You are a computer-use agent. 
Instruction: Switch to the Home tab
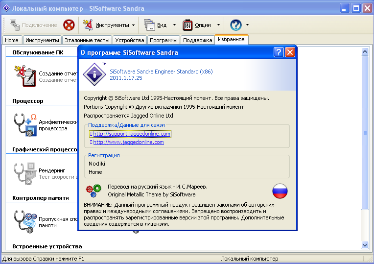(x=12, y=40)
